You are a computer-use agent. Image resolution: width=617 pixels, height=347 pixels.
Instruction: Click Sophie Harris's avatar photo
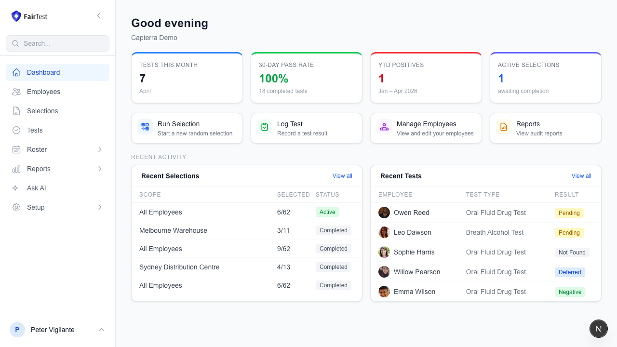point(384,252)
